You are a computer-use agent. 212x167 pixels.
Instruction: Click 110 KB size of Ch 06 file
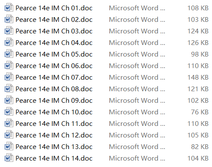(198, 66)
